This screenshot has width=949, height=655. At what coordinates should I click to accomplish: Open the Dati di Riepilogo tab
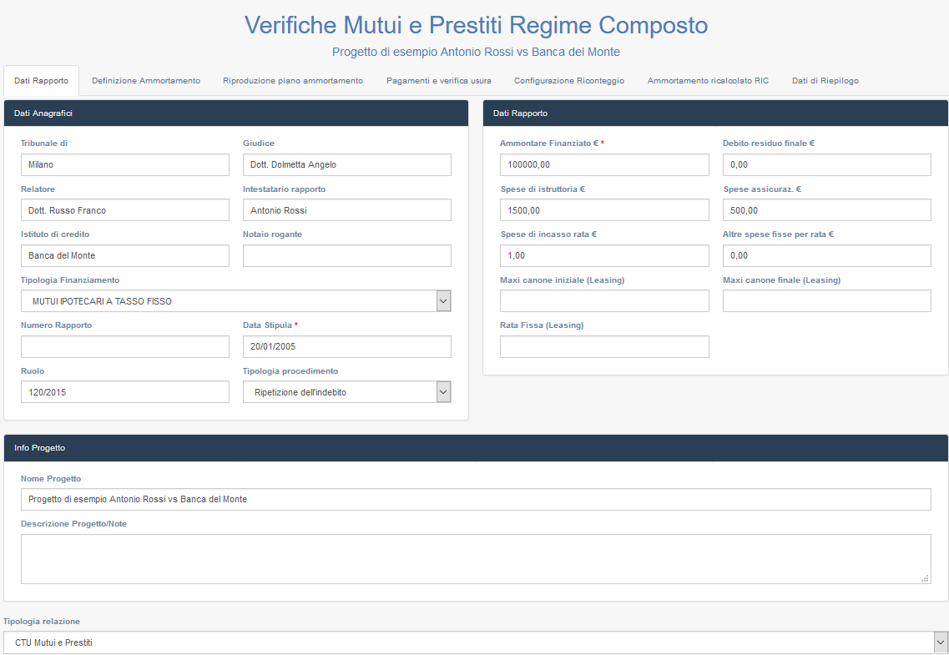click(x=825, y=80)
